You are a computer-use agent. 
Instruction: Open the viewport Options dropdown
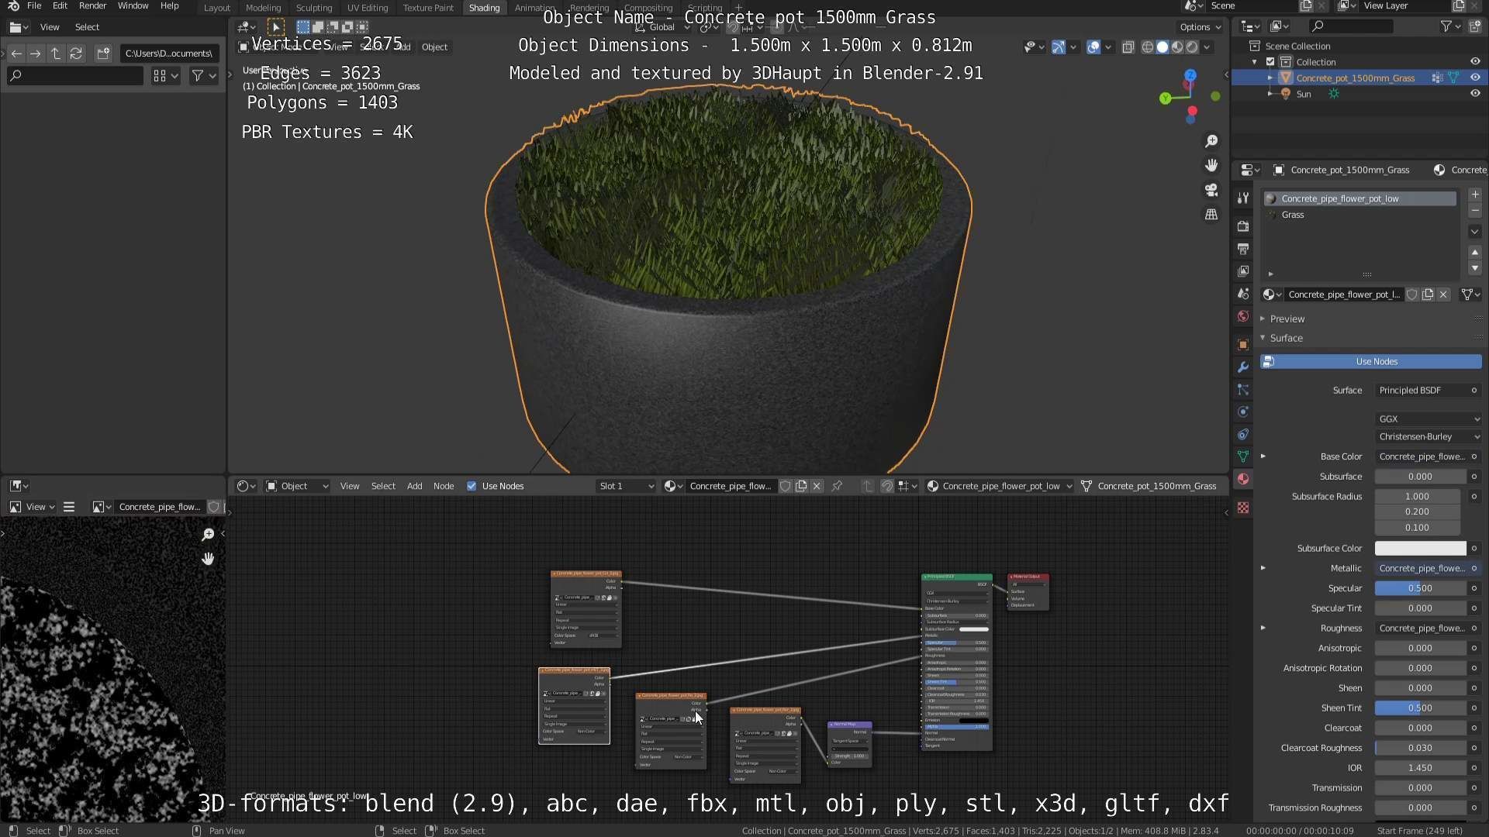tap(1200, 27)
